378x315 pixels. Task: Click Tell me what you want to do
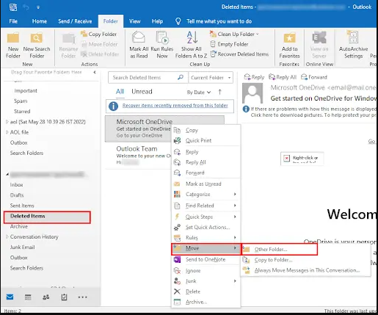[x=219, y=21]
